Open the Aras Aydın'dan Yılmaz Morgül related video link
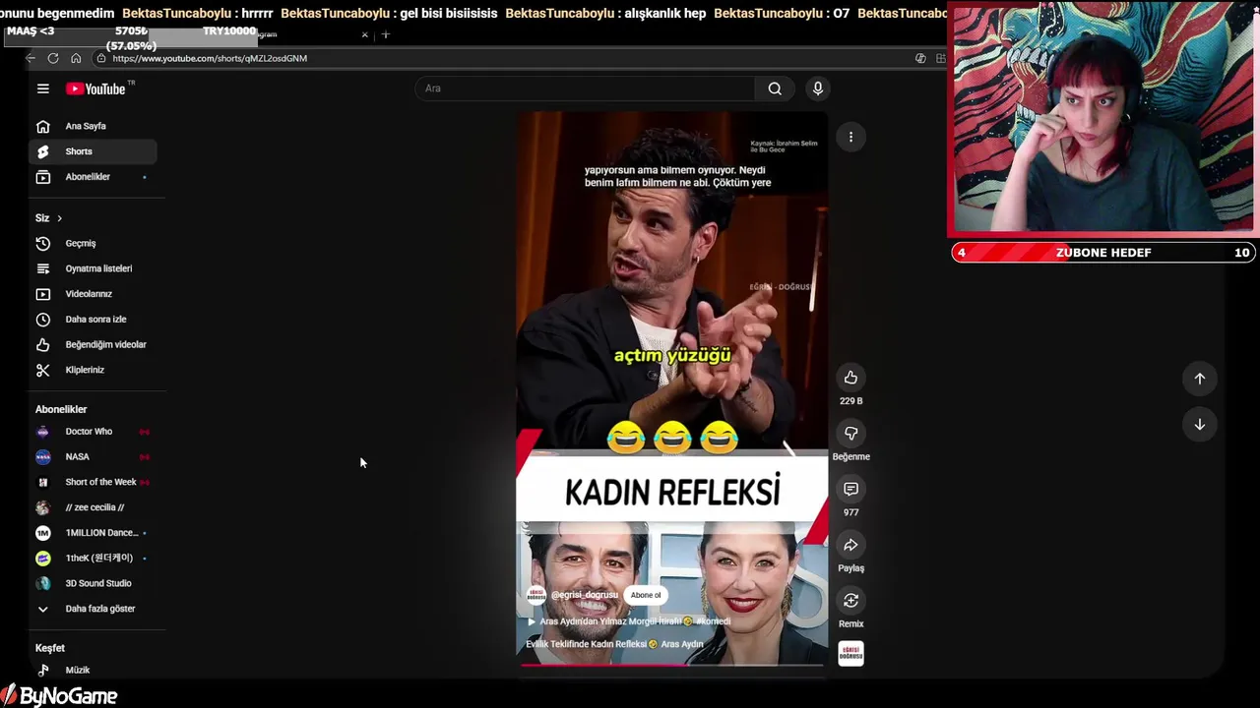Image resolution: width=1260 pixels, height=708 pixels. coord(630,621)
